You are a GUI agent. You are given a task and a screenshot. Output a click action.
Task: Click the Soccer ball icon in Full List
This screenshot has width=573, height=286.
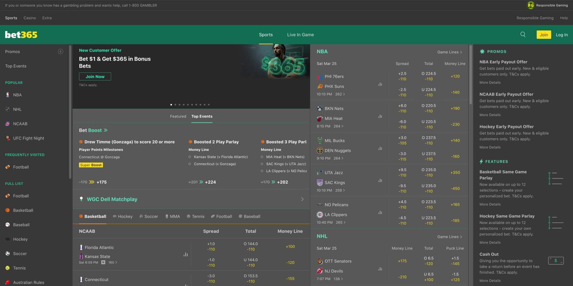[8, 253]
